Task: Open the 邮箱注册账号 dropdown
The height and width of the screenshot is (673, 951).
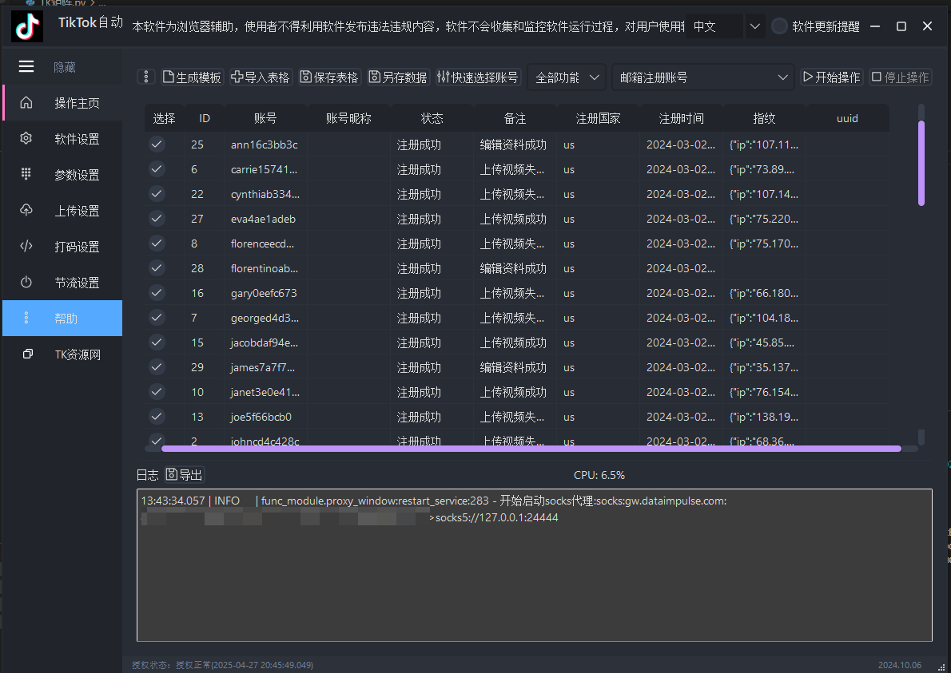Action: coord(703,77)
